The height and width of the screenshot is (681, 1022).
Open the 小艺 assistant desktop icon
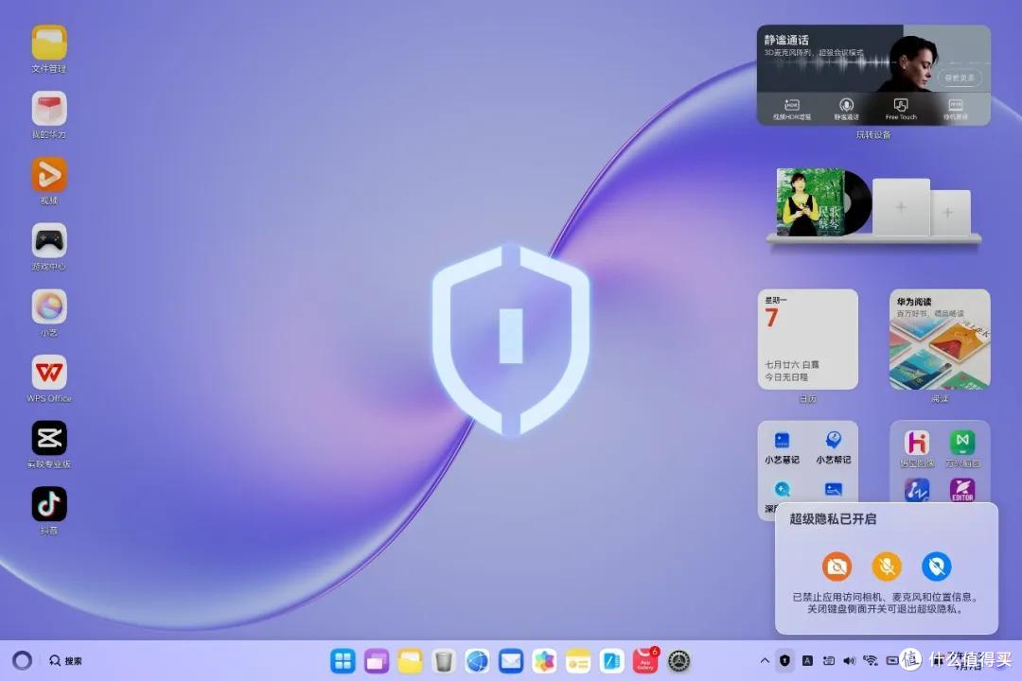(x=49, y=306)
